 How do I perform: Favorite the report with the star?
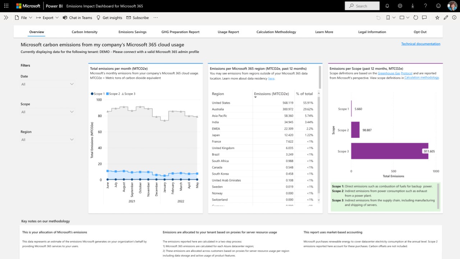(x=437, y=18)
